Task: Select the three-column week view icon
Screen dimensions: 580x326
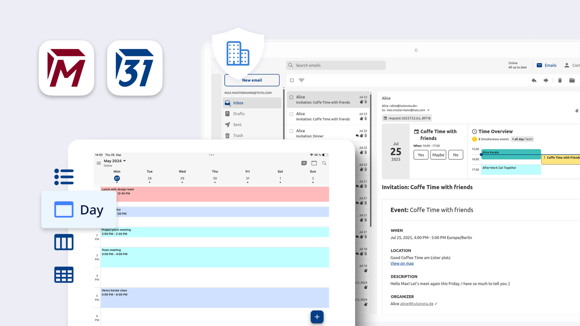Action: [64, 242]
